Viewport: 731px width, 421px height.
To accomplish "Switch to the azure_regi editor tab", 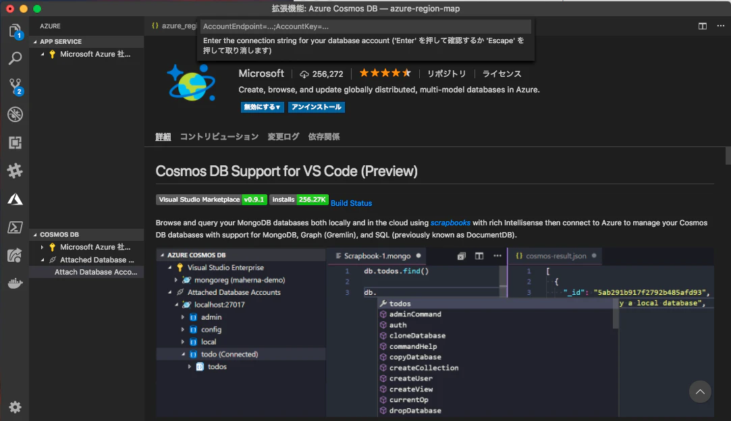I will pyautogui.click(x=173, y=26).
